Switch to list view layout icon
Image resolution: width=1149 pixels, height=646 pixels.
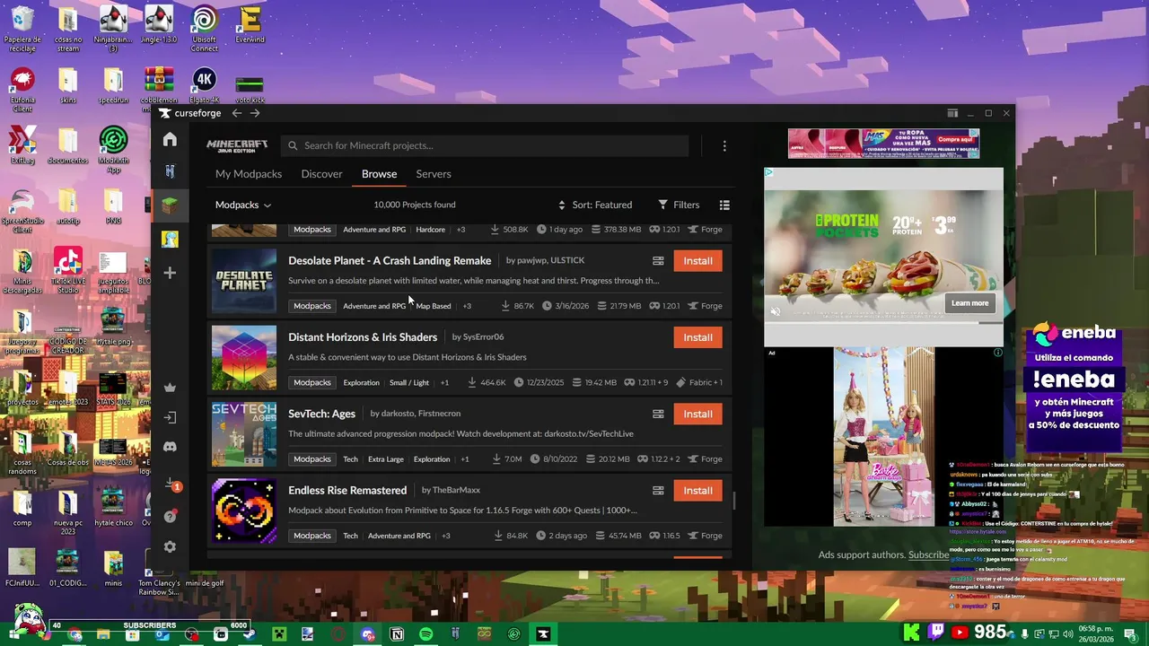724,205
